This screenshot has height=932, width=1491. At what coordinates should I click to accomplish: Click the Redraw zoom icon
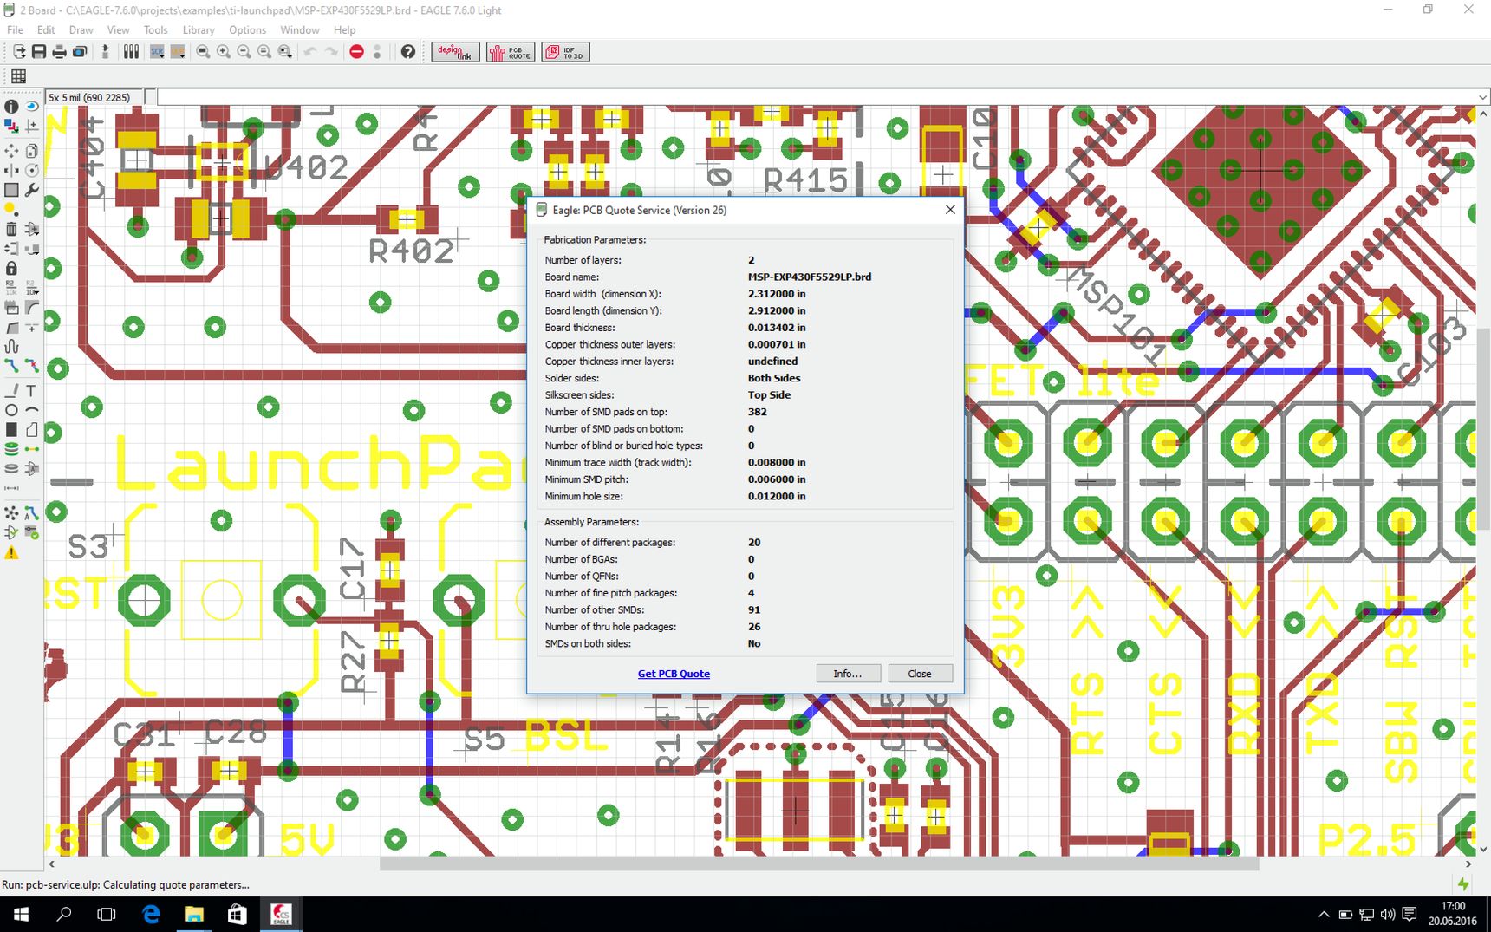click(x=264, y=52)
